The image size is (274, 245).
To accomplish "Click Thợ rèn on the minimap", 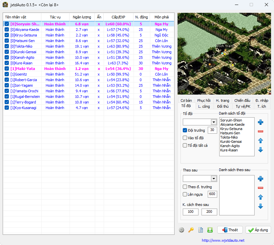I will 209,60.
